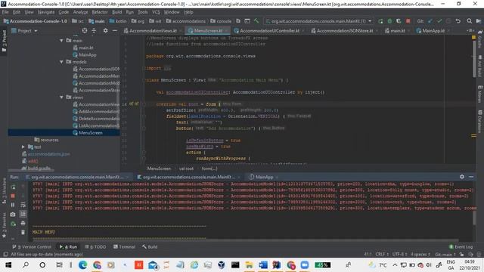
Task: Collapse the main folder in project tree
Action: click(x=61, y=40)
